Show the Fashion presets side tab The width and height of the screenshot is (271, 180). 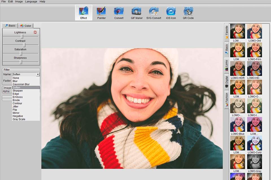tap(227, 100)
